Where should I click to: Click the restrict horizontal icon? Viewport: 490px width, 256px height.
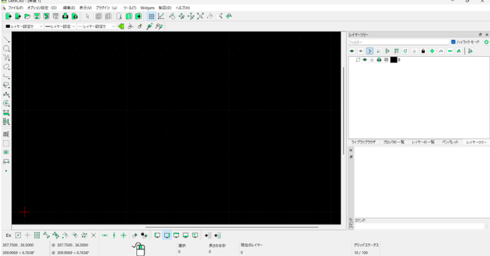coord(105,236)
